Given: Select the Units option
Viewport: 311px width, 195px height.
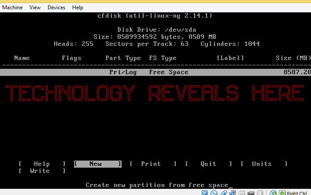Looking at the screenshot, I should pos(264,164).
